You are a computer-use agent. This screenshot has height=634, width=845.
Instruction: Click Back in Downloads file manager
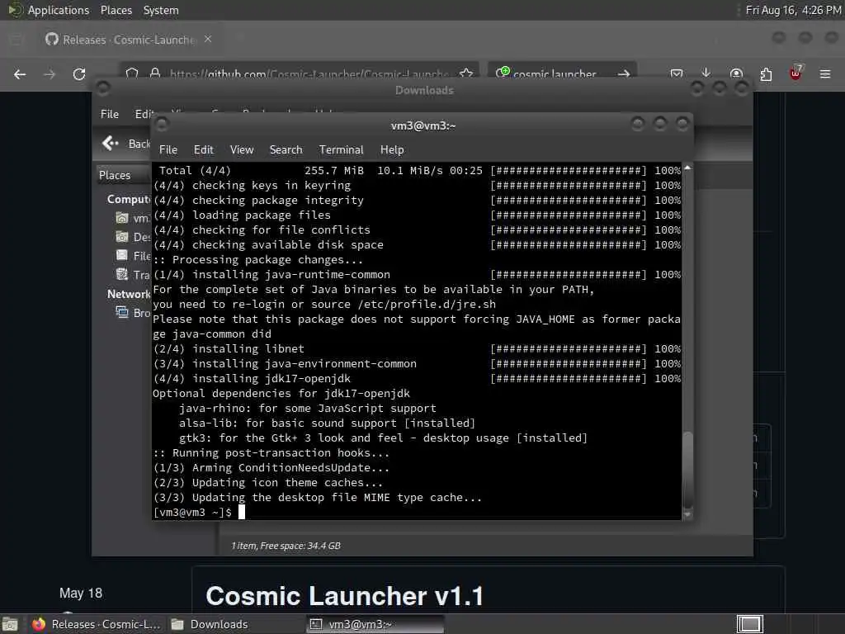click(x=125, y=144)
